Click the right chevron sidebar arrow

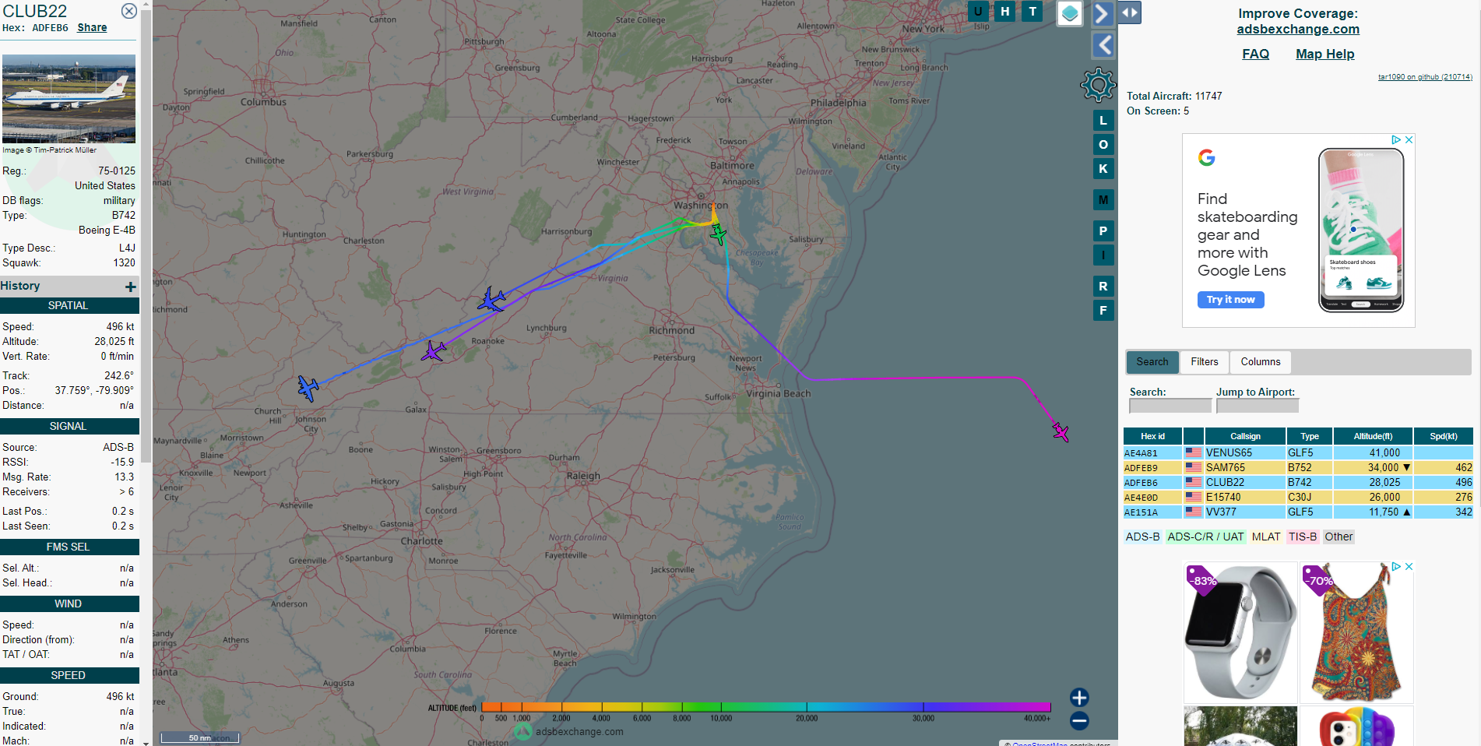point(1102,13)
